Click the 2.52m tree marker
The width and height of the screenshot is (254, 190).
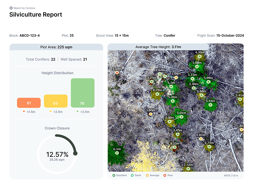[188, 168]
